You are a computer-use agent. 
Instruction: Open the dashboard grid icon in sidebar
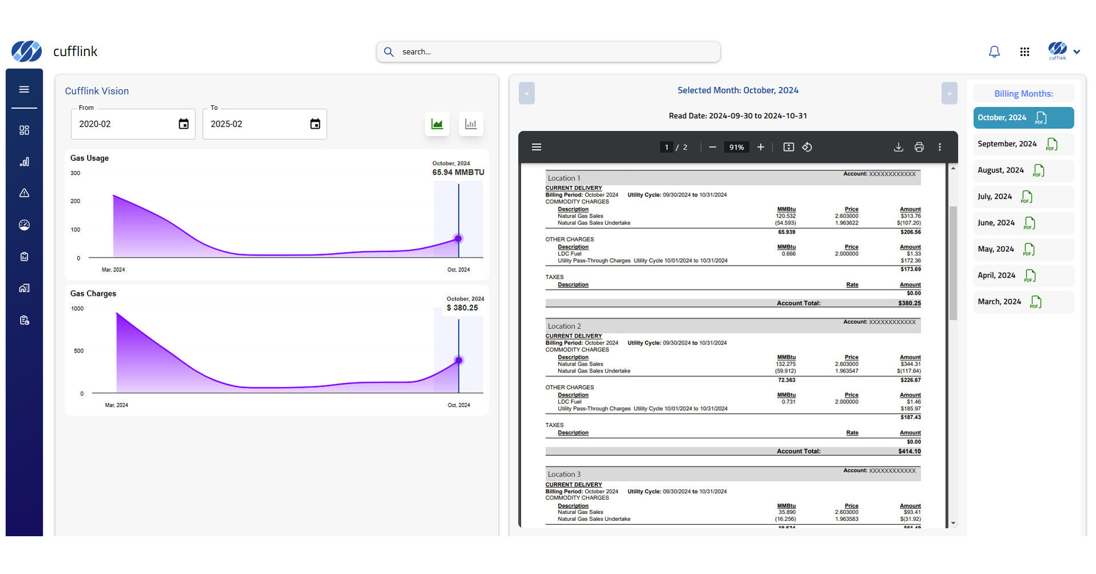(x=24, y=130)
